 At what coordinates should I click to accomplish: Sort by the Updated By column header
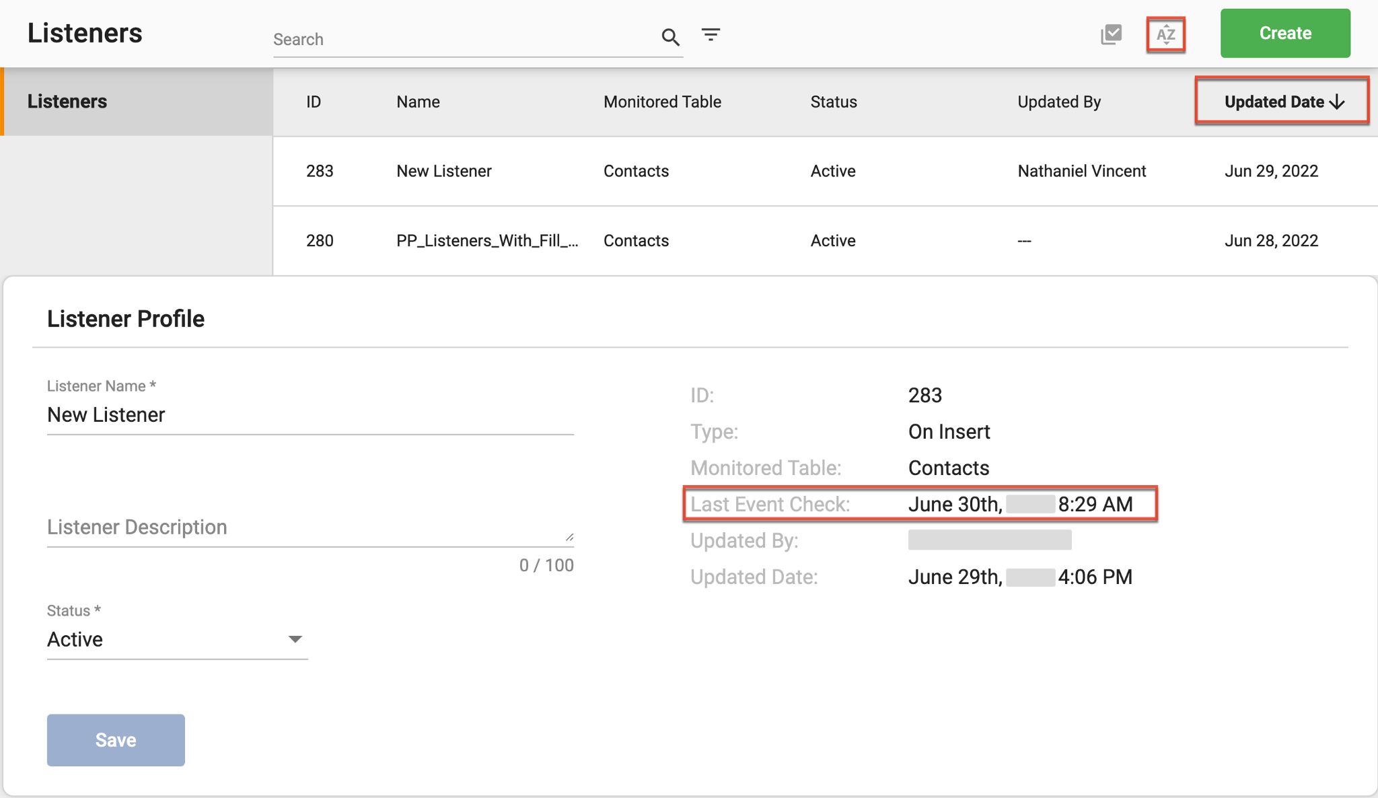click(x=1059, y=102)
